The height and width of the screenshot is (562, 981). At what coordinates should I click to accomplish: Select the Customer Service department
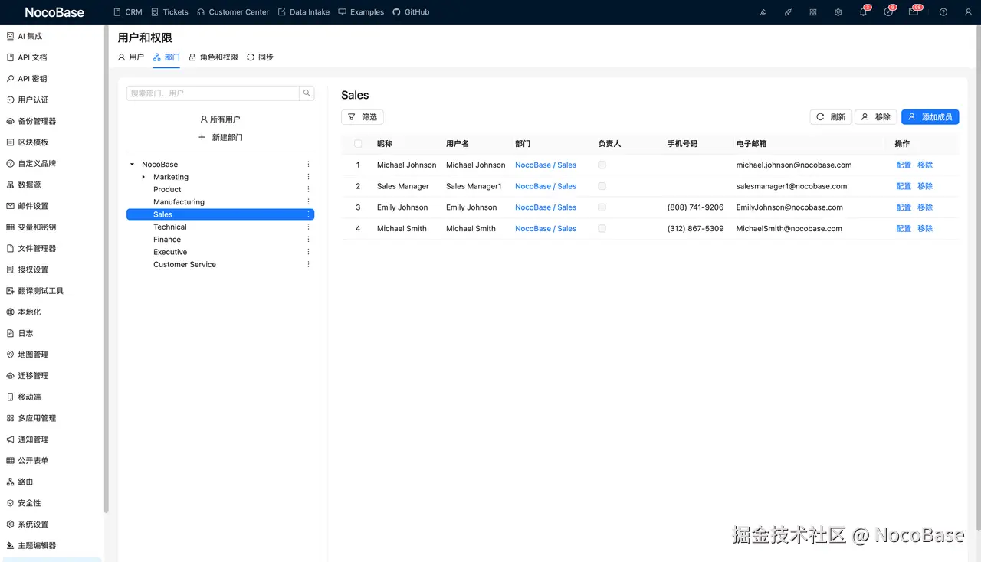pos(185,264)
